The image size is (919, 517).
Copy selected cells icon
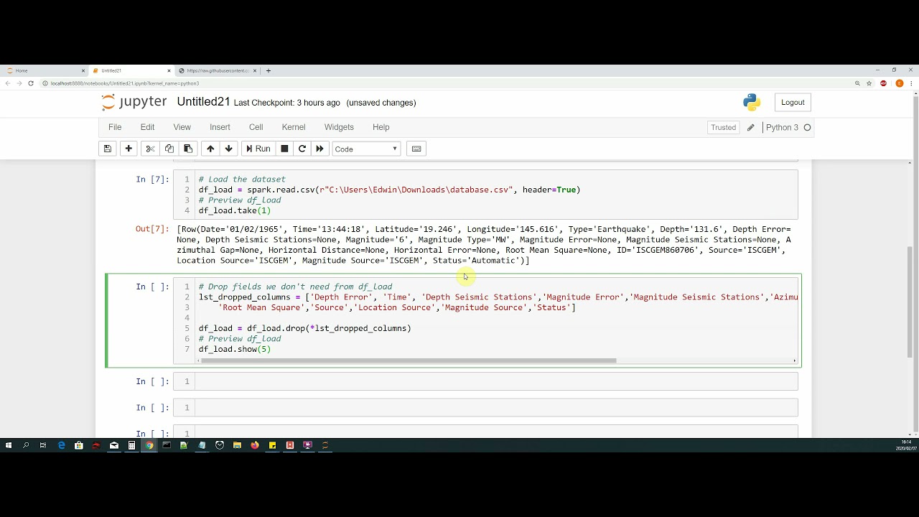click(169, 149)
